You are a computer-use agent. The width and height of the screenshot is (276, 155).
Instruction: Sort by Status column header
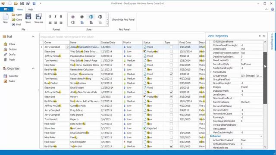point(153,42)
